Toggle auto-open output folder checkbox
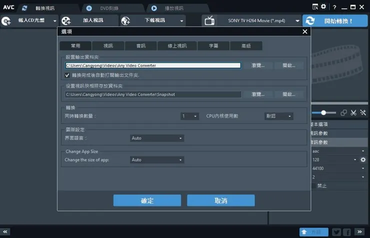The image size is (370, 238). 67,75
